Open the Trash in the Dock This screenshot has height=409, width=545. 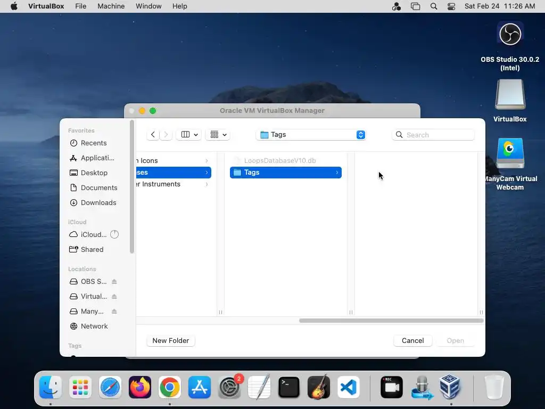[x=494, y=387]
